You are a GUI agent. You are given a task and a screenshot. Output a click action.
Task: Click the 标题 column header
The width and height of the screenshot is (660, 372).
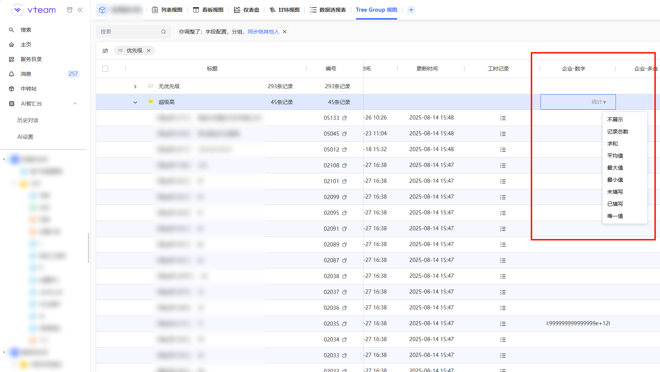pyautogui.click(x=212, y=69)
